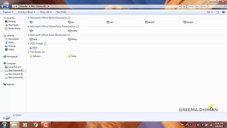Screen dimensions: 227x128
Task: Click Computer in the address bar breadcrumb
Action: pos(23,6)
